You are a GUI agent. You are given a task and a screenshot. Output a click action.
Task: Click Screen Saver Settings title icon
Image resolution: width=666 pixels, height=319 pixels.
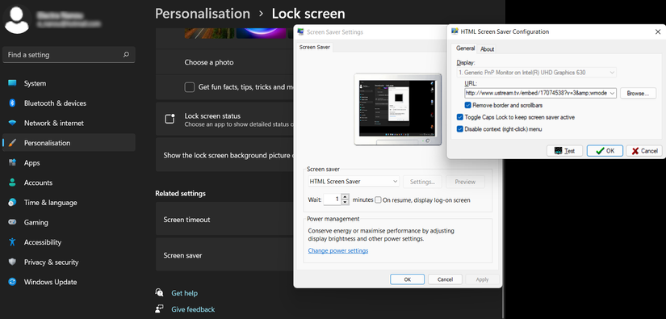[301, 31]
